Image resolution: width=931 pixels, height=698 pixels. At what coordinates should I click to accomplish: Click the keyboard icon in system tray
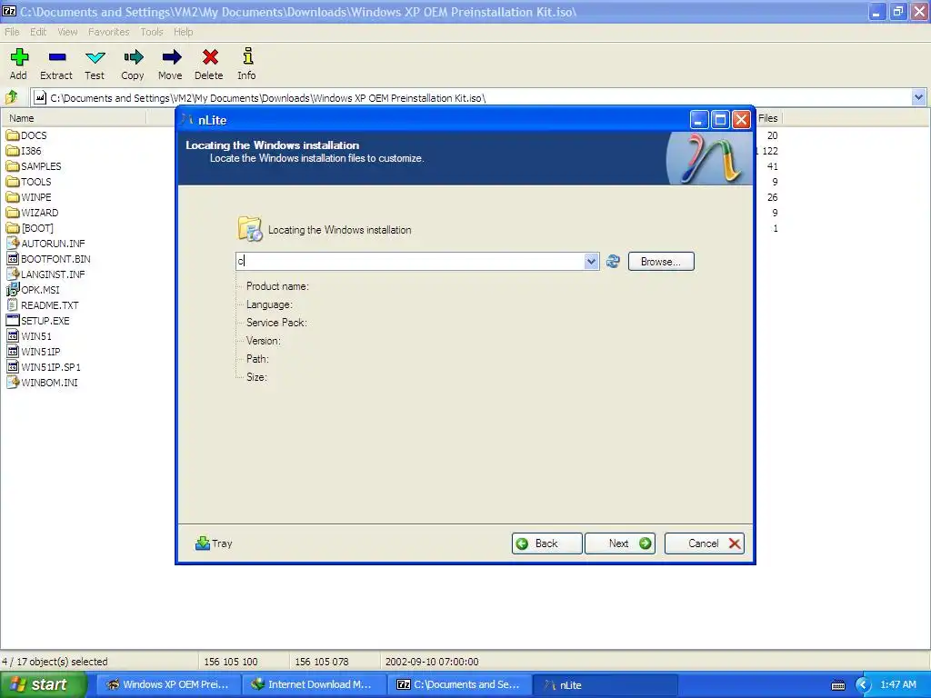tap(837, 685)
